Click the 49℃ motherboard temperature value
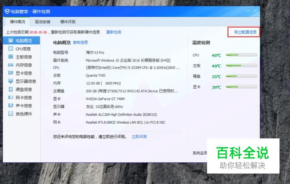The image size is (290, 184). click(x=216, y=66)
